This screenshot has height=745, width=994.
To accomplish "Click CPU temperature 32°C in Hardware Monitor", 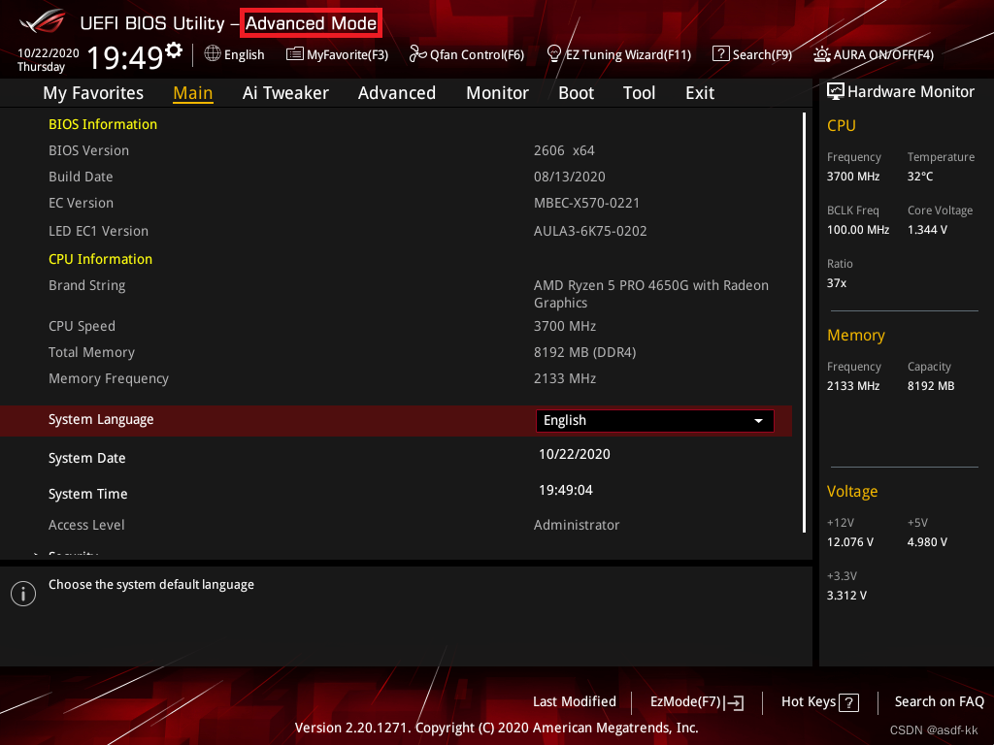I will (x=920, y=177).
